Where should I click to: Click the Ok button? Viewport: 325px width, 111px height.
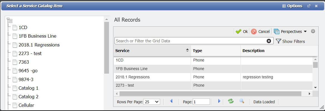tap(242, 32)
